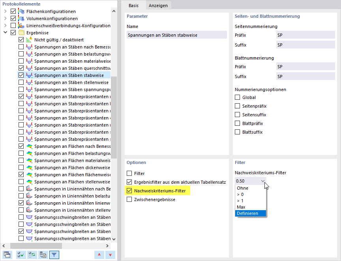341x261 pixels.
Task: Click the stress icon beside Spannungen an Stäben stabweise
Action: tap(29, 75)
